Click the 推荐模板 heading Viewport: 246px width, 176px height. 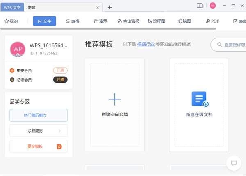[x=99, y=44]
